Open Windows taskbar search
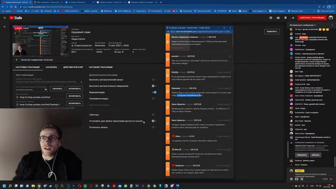 click(10, 186)
